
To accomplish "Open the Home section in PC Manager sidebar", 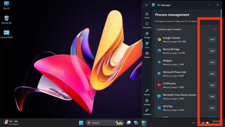I will 147,15.
